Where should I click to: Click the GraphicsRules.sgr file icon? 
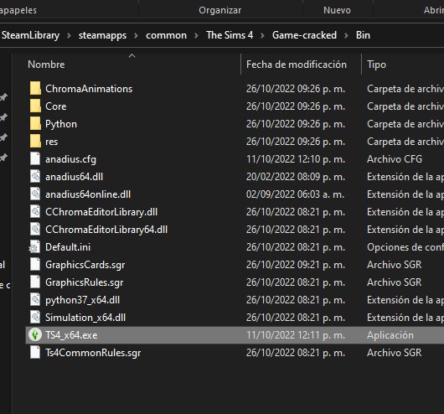point(35,282)
